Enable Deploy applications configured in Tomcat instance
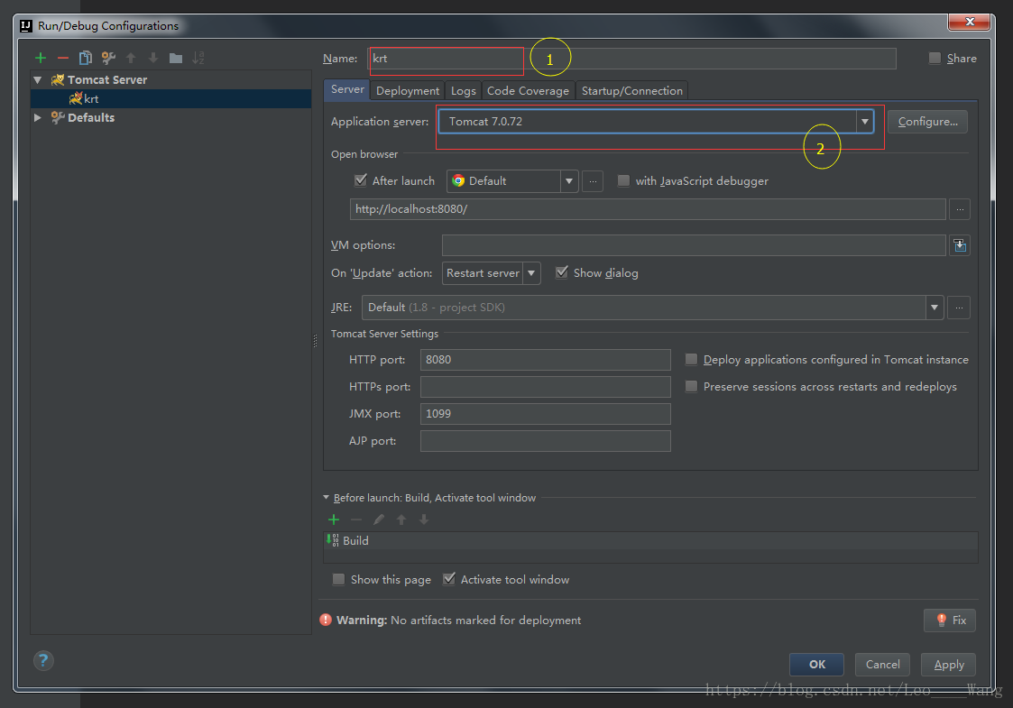This screenshot has height=708, width=1013. point(691,359)
